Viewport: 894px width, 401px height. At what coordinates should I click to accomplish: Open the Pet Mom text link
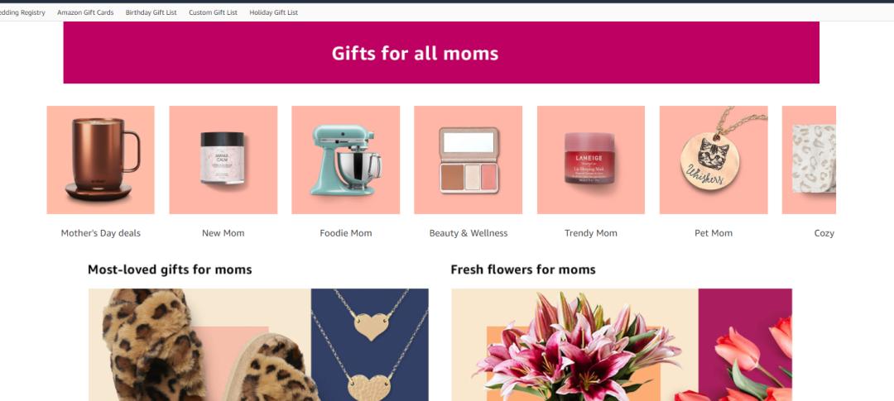click(714, 233)
